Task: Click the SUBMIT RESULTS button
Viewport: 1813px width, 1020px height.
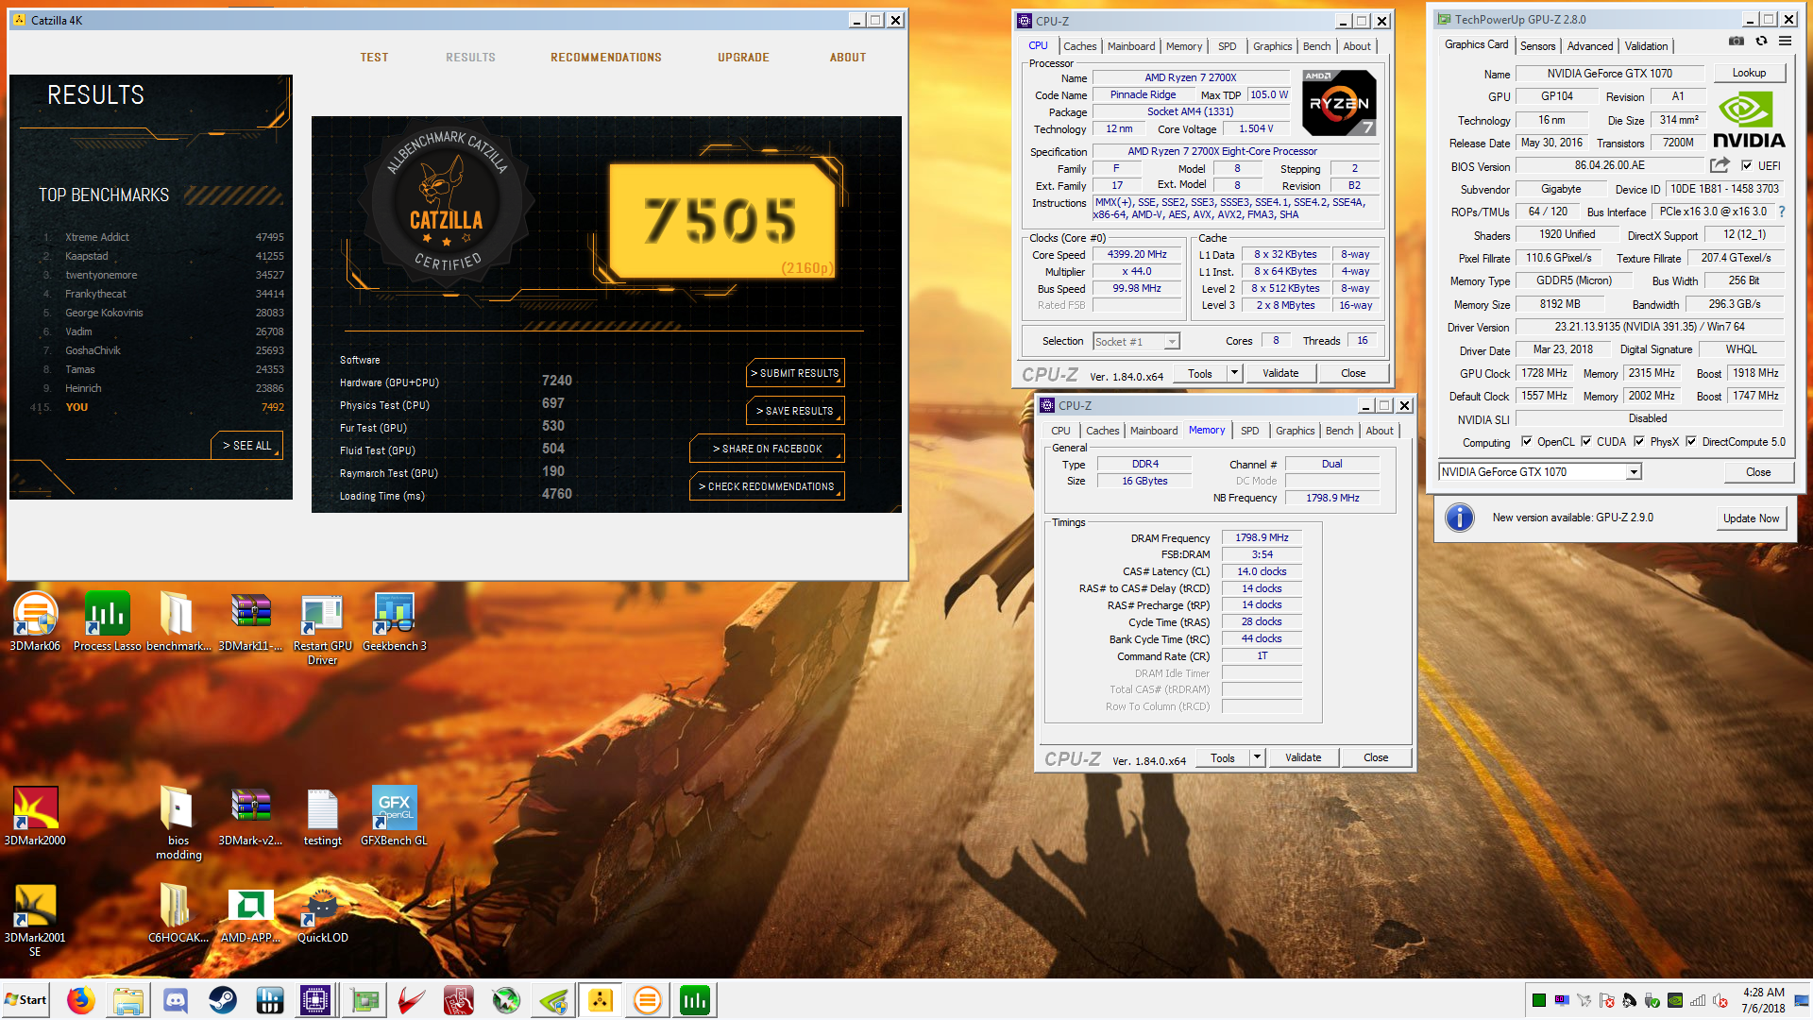Action: (795, 373)
